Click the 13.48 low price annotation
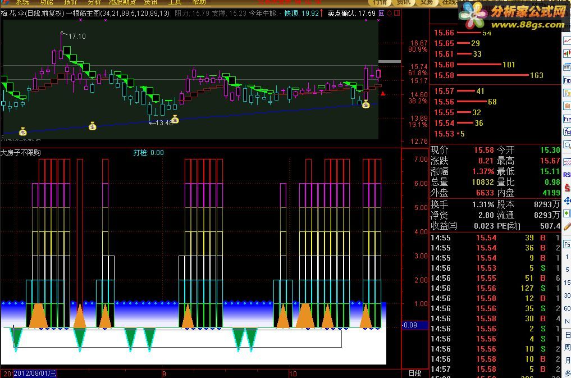 click(x=163, y=123)
